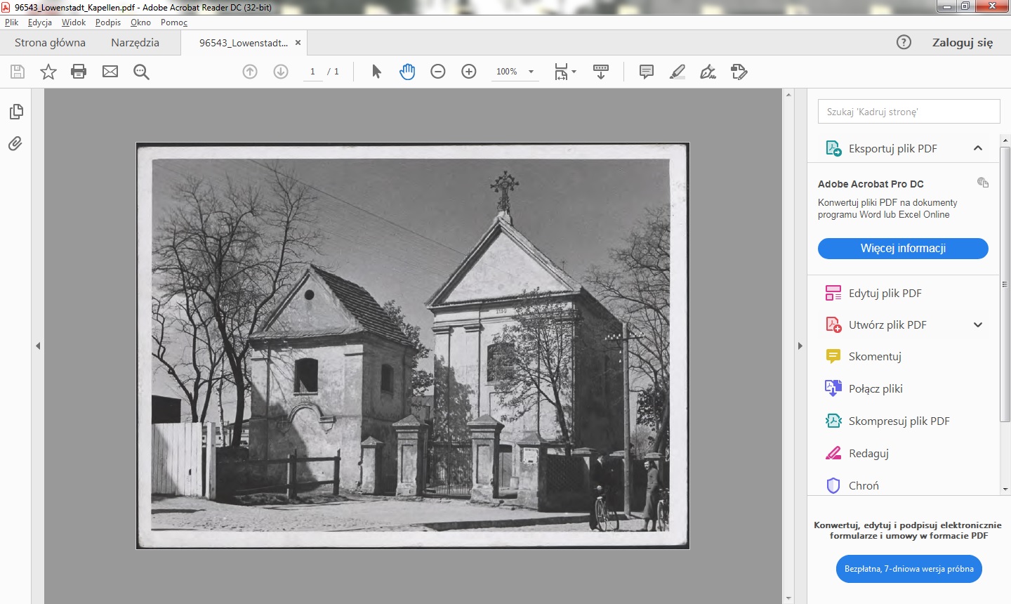Screen dimensions: 1011x604
Task: Zoom in with the plus icon
Action: pos(469,72)
